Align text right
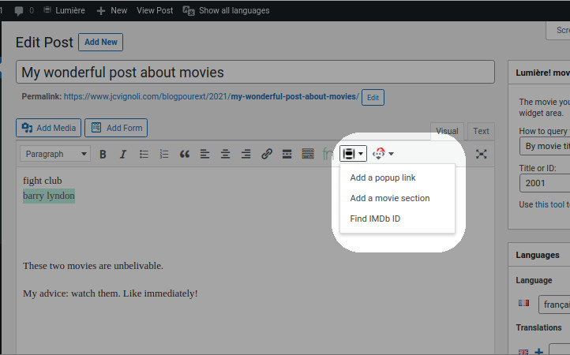This screenshot has width=570, height=355. pos(246,154)
